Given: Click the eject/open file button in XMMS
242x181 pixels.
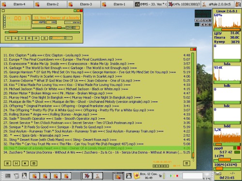Looking at the screenshot, I should point(45,38).
